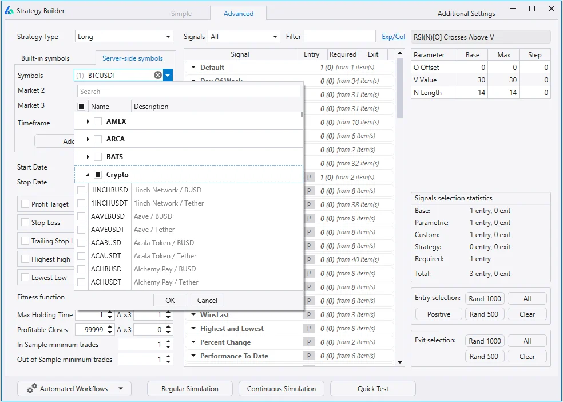Image resolution: width=563 pixels, height=402 pixels.
Task: Cancel the symbol picker popup
Action: pyautogui.click(x=207, y=300)
